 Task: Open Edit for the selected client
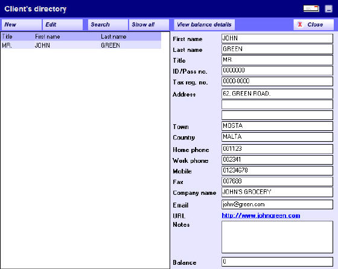(x=63, y=25)
